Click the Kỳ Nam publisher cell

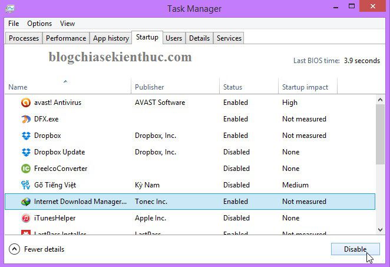[x=147, y=185]
